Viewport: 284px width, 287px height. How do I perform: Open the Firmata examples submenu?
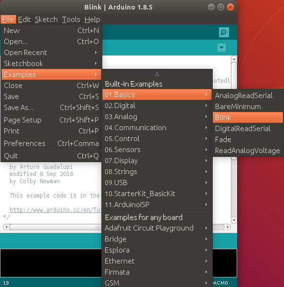[157, 272]
